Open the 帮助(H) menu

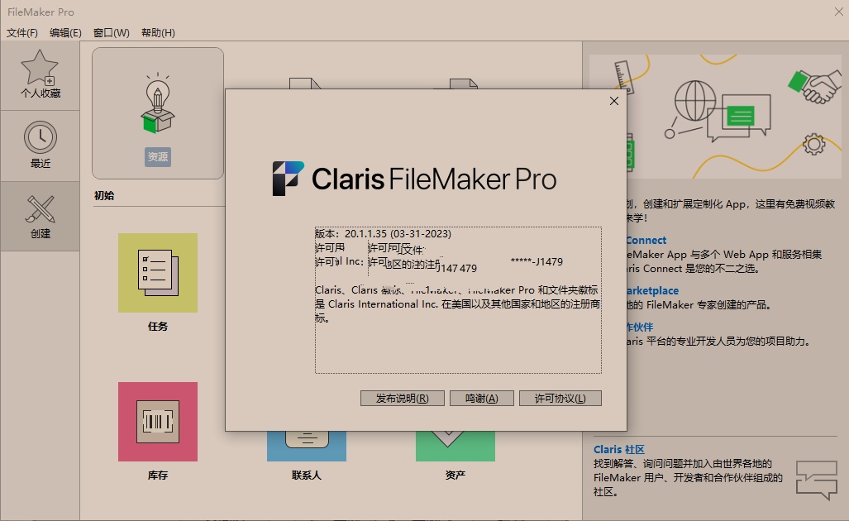(x=158, y=32)
